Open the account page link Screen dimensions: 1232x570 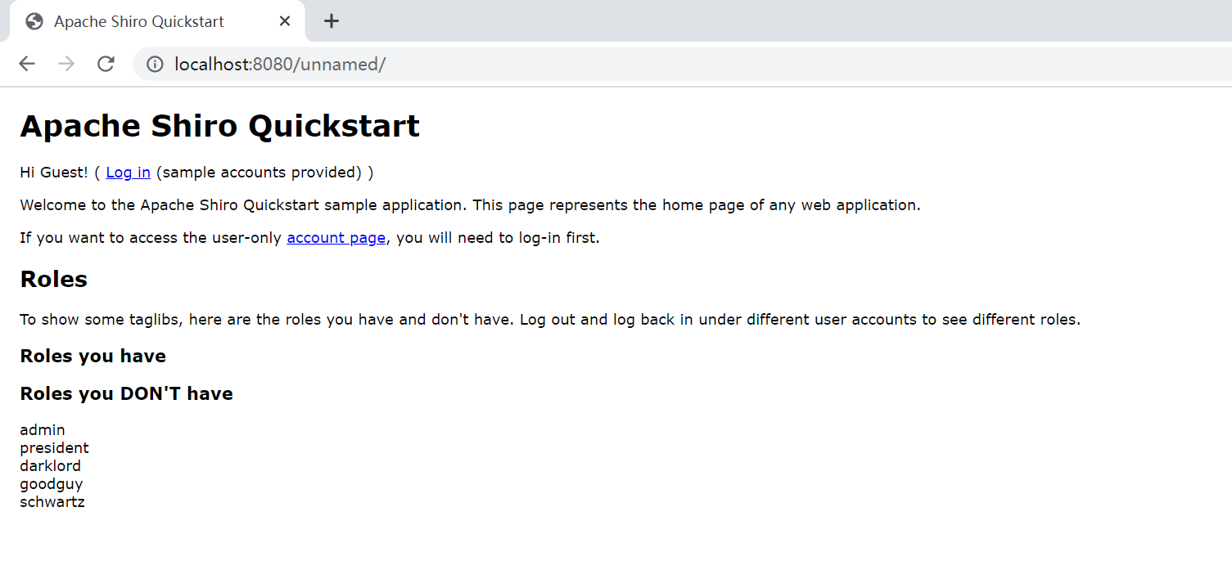click(x=336, y=238)
